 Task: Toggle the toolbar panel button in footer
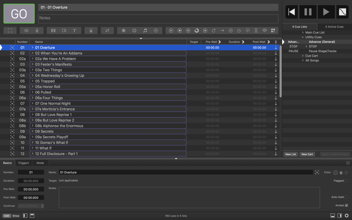click(x=32, y=216)
